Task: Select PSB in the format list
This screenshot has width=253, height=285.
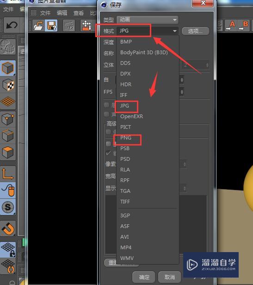Action: pos(125,148)
